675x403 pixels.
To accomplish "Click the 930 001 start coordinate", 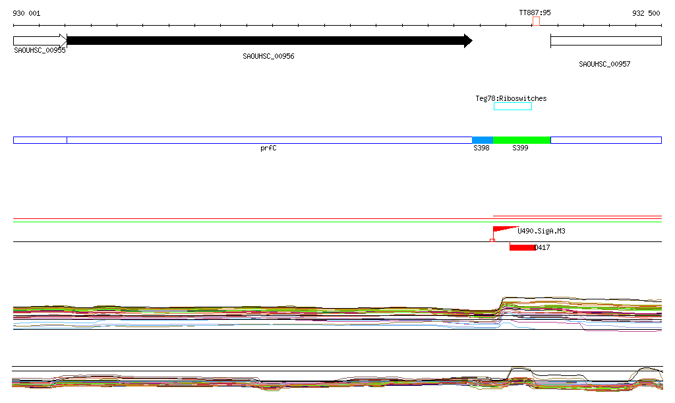I will (26, 13).
